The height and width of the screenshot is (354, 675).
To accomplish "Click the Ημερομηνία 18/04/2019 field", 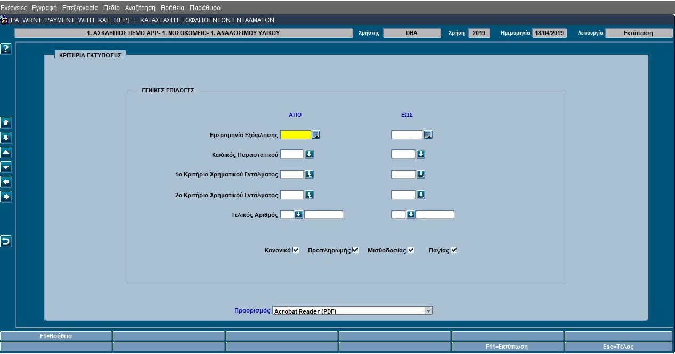I will (x=549, y=33).
